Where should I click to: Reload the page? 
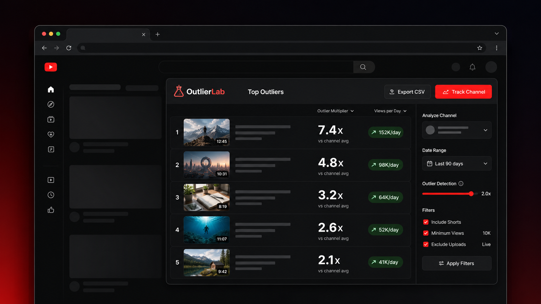click(69, 48)
